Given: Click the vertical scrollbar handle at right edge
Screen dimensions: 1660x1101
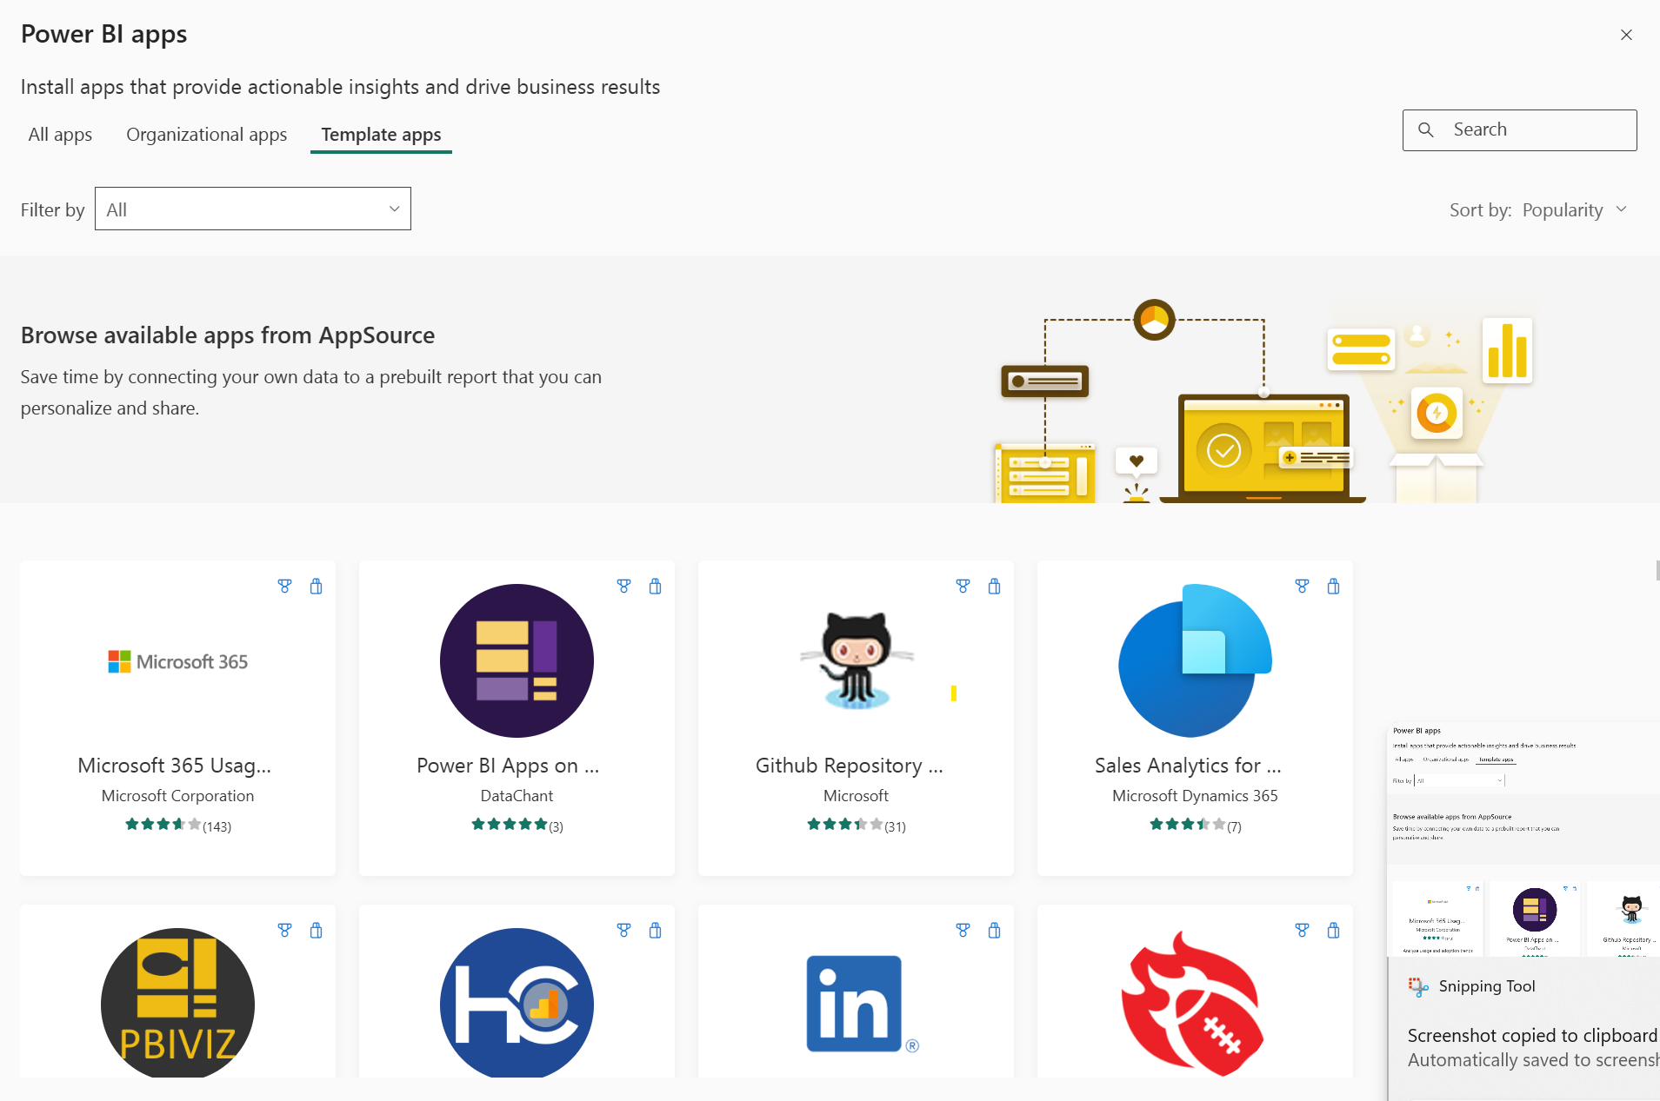Looking at the screenshot, I should pyautogui.click(x=1657, y=570).
